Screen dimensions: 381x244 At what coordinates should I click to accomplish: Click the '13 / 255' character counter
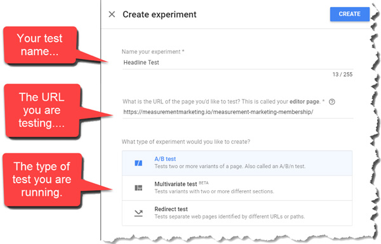(x=342, y=74)
